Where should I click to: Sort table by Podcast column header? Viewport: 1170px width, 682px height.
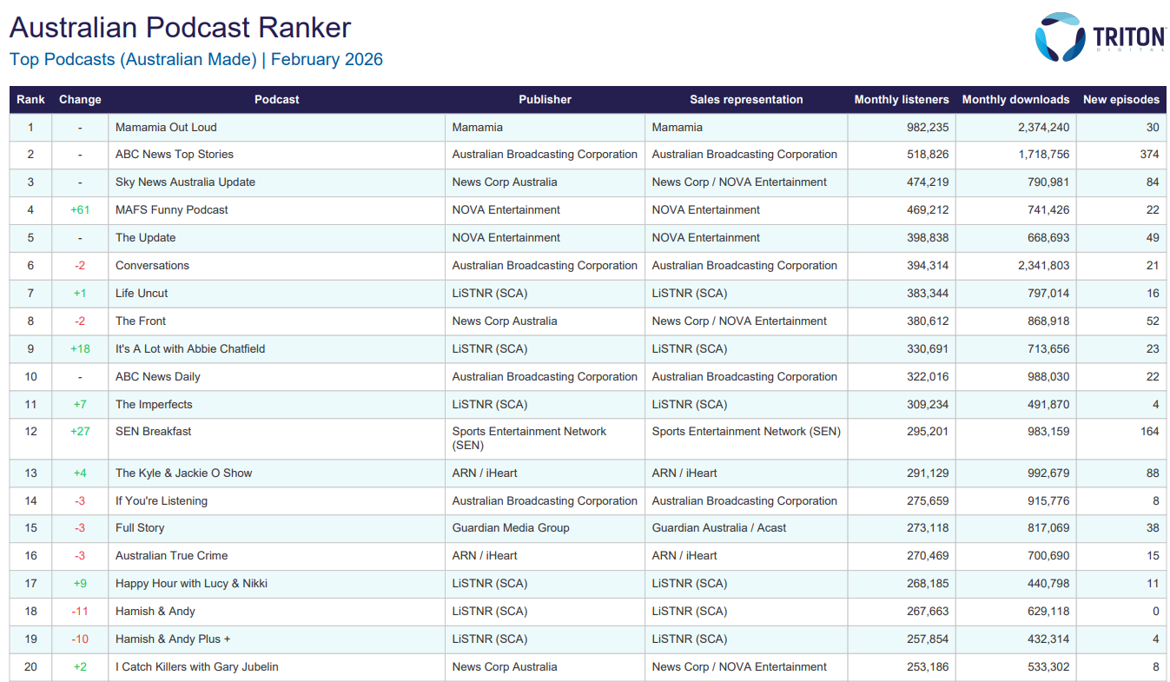(276, 100)
